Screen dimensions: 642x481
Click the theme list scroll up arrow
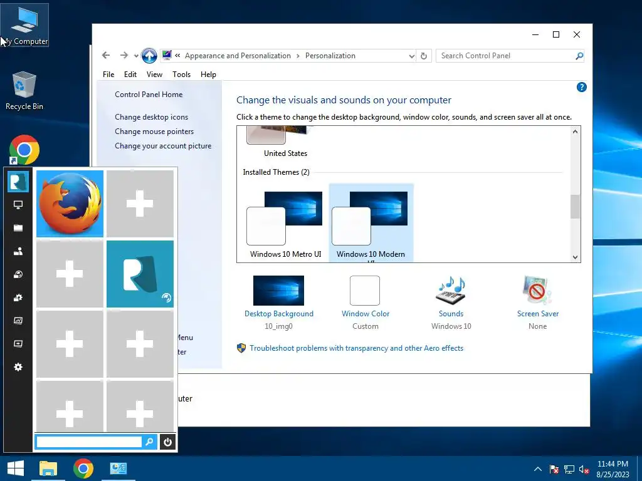point(575,132)
